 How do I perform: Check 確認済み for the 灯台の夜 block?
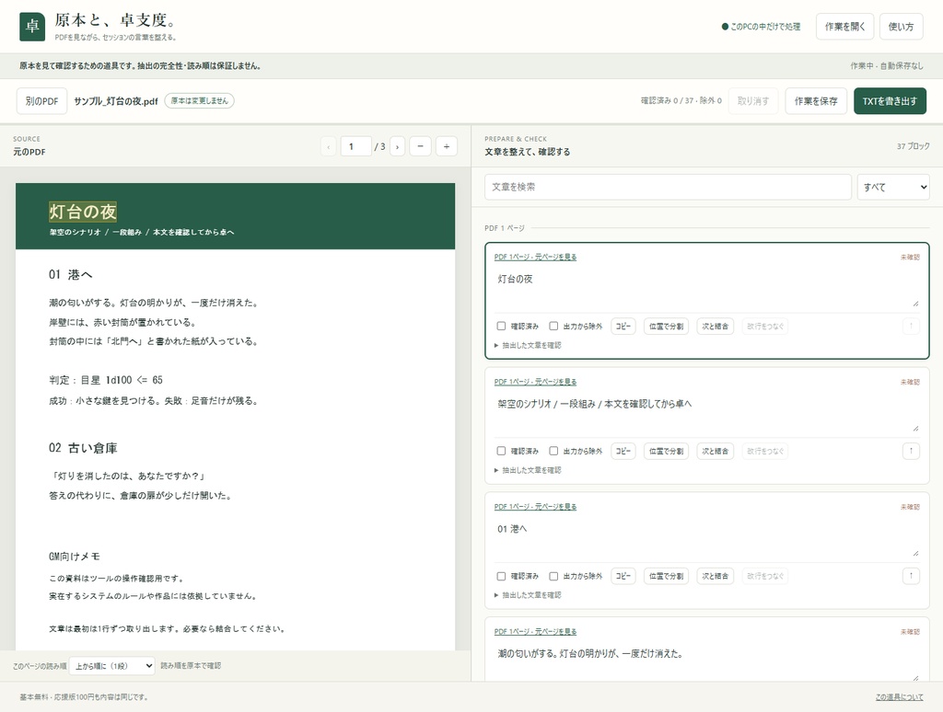[x=501, y=327]
